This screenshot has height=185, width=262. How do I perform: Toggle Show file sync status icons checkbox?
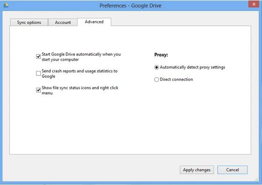pos(38,90)
